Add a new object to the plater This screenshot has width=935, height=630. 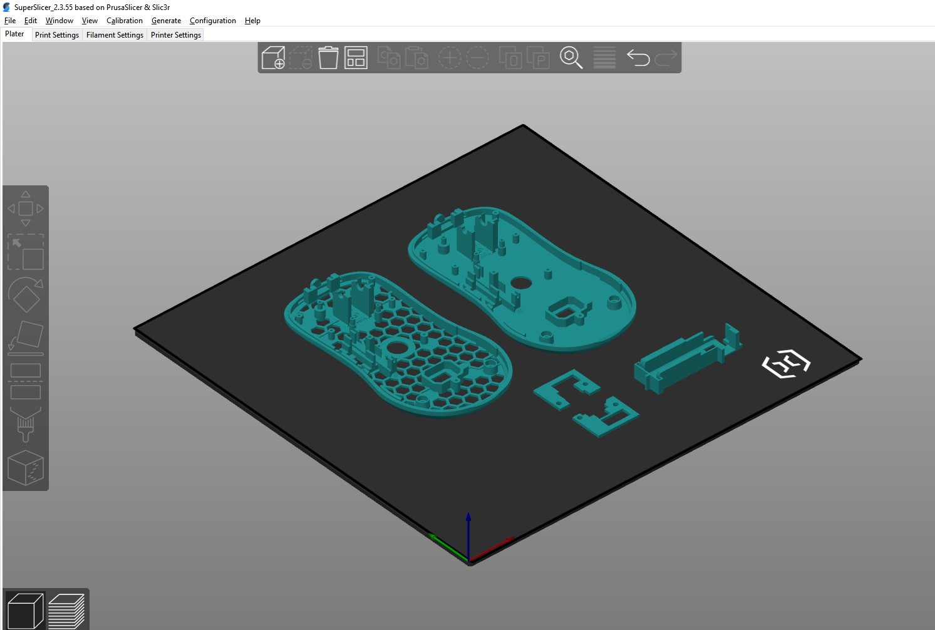273,57
